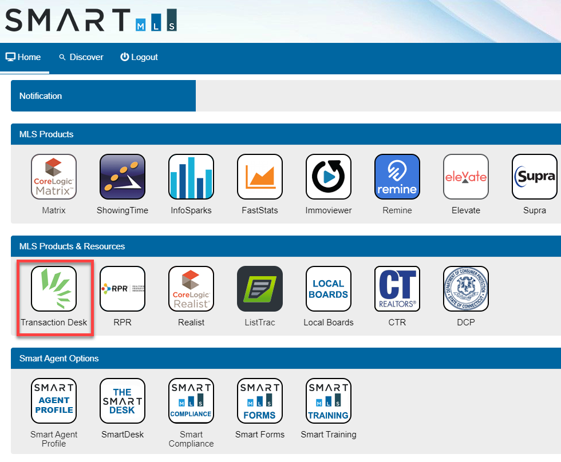Open Immoviewer play icon
The width and height of the screenshot is (561, 462).
329,177
